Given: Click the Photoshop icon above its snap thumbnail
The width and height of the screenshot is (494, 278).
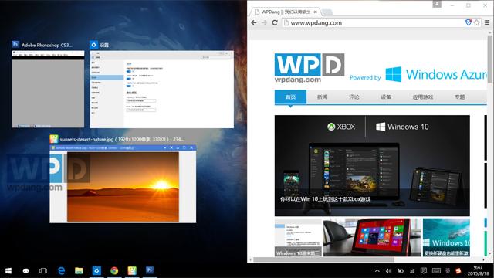Looking at the screenshot, I should pyautogui.click(x=15, y=45).
